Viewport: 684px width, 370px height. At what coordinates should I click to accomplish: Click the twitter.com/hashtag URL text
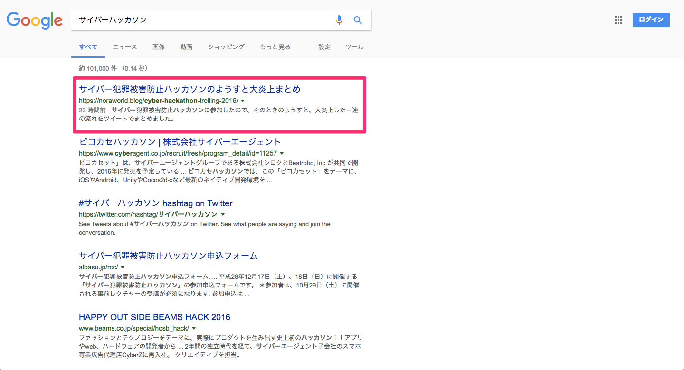pyautogui.click(x=148, y=214)
